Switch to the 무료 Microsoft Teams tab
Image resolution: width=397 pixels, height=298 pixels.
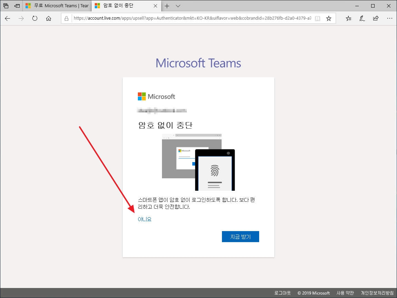(57, 6)
